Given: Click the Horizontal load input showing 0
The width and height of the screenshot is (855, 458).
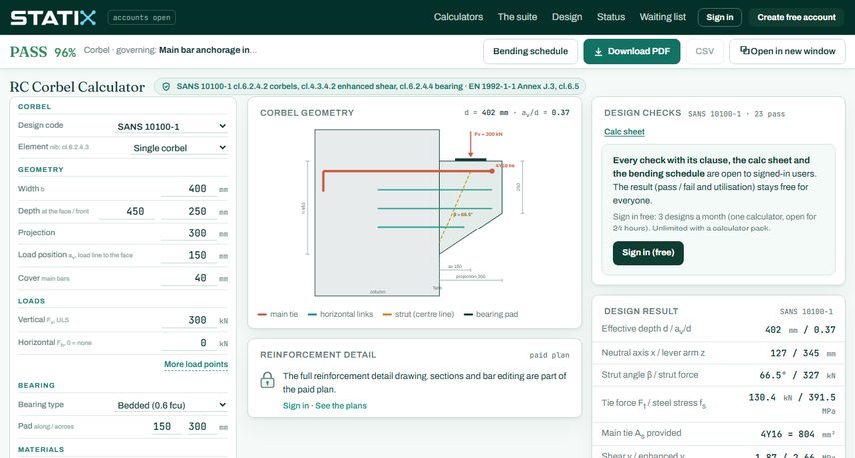Looking at the screenshot, I should 189,343.
